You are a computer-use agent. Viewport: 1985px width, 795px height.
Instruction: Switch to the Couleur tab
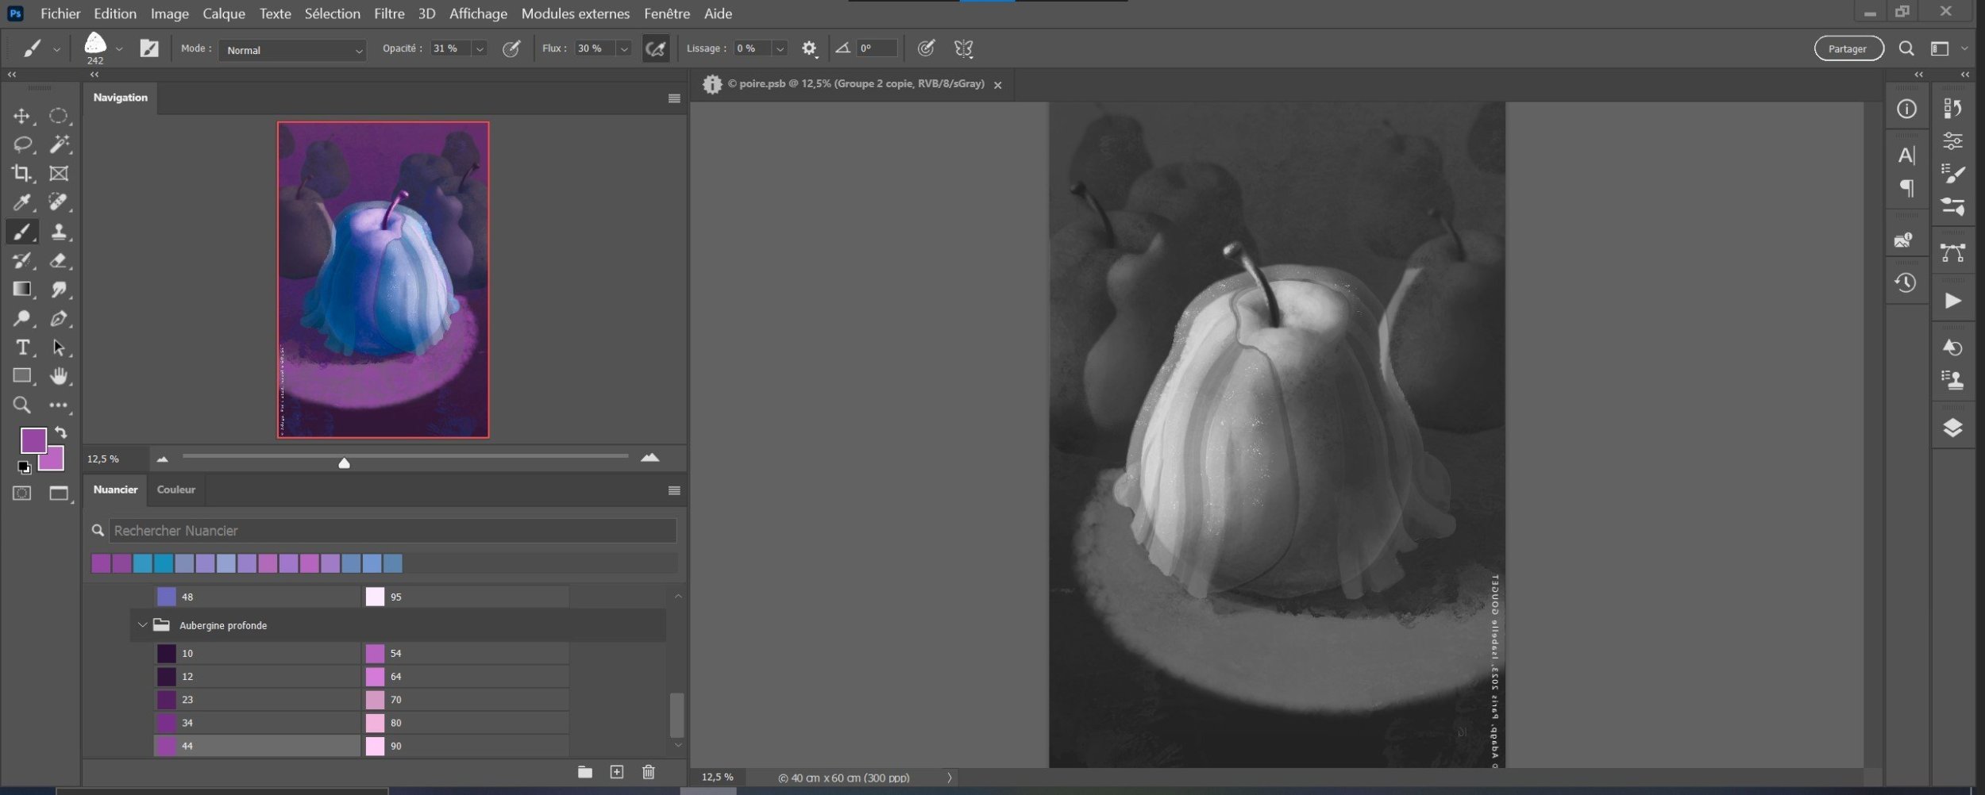175,490
